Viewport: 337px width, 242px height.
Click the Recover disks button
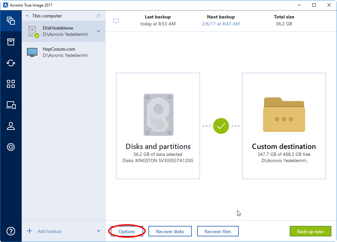pos(170,231)
